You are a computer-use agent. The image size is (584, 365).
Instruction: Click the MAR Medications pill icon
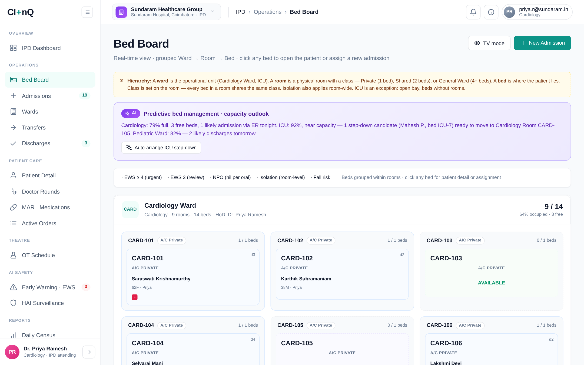point(13,207)
